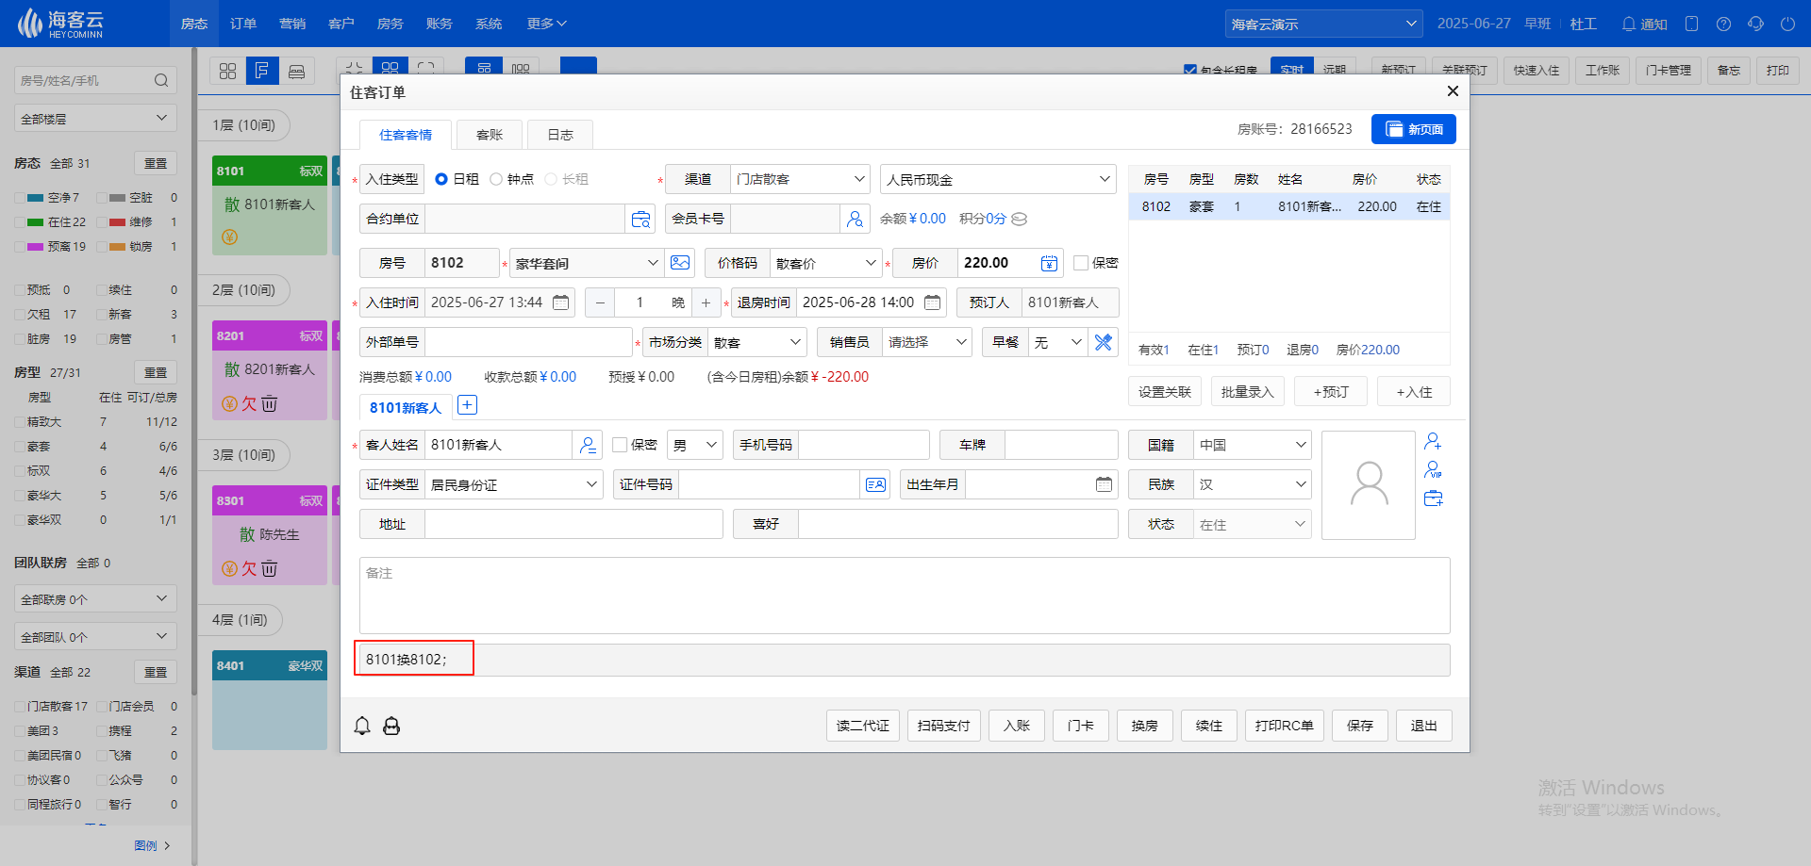Screen dimensions: 1811x866
Task: Open the 市场分类 散客 dropdown
Action: pyautogui.click(x=756, y=342)
